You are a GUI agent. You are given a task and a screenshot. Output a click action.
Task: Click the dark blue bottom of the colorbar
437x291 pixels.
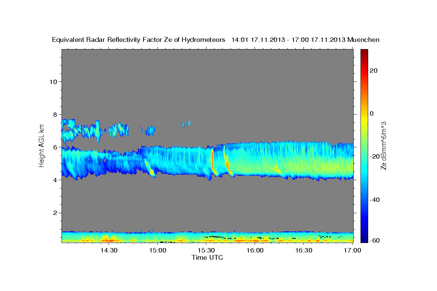[364, 238]
